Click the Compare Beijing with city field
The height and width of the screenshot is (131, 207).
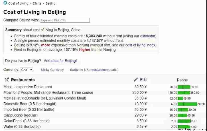[65, 20]
